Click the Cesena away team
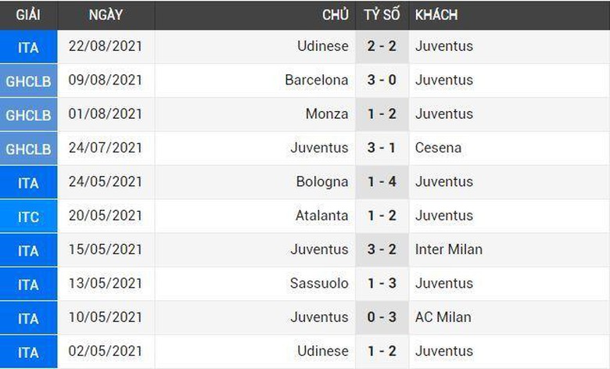The height and width of the screenshot is (369, 610). pyautogui.click(x=438, y=148)
